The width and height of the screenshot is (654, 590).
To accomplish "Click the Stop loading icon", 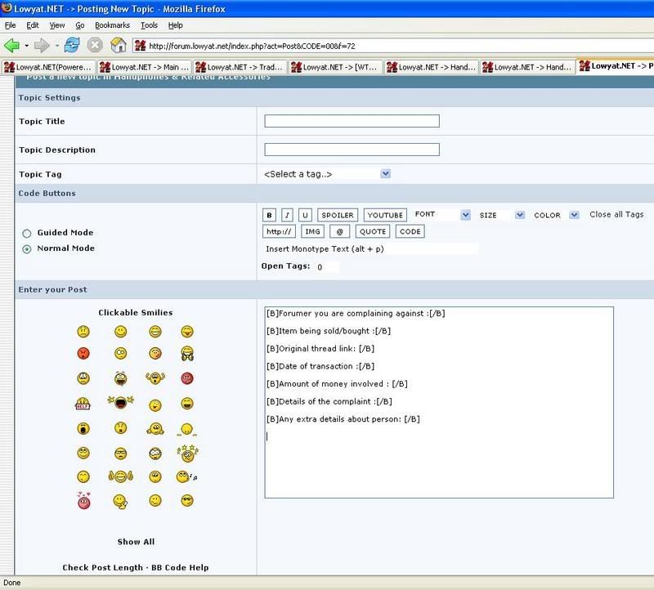I will click(96, 45).
